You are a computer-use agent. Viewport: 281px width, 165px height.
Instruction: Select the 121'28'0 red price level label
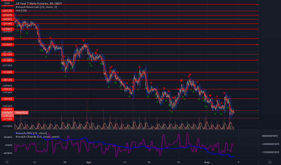(x=7, y=61)
